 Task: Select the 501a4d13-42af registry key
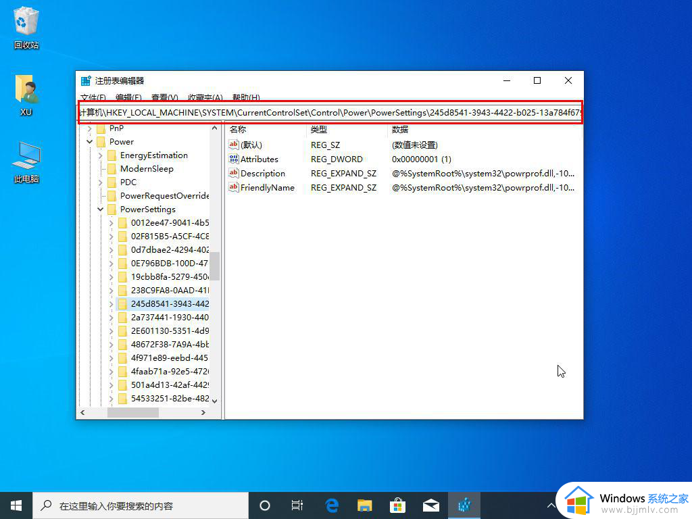170,385
